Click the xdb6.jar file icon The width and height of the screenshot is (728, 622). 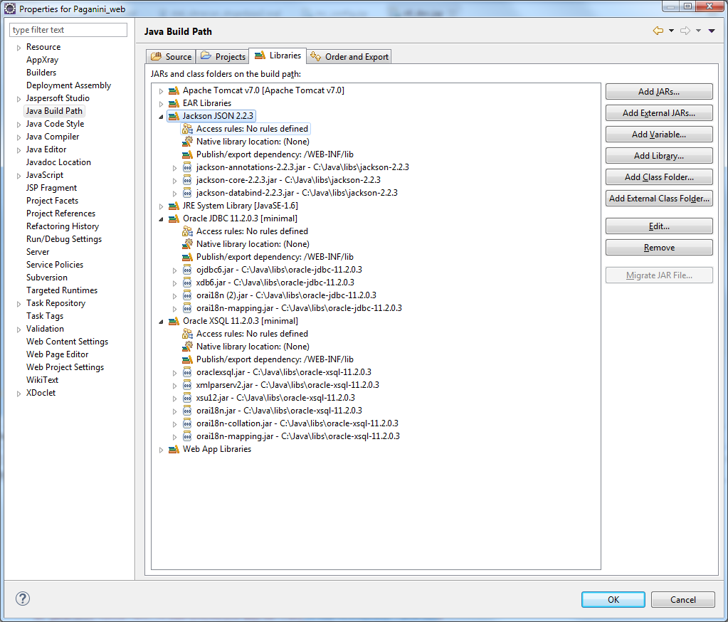pyautogui.click(x=187, y=283)
